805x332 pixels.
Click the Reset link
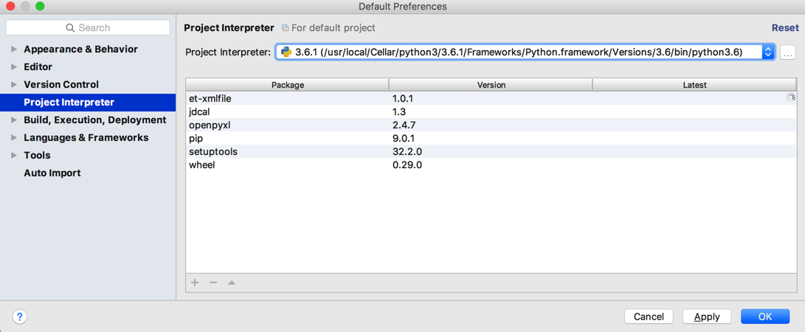(x=785, y=27)
